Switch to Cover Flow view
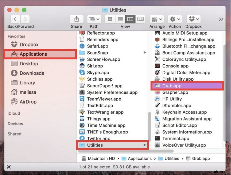231x175 pixels. pyautogui.click(x=140, y=19)
